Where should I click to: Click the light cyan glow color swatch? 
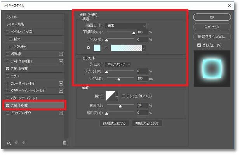[x=97, y=48]
